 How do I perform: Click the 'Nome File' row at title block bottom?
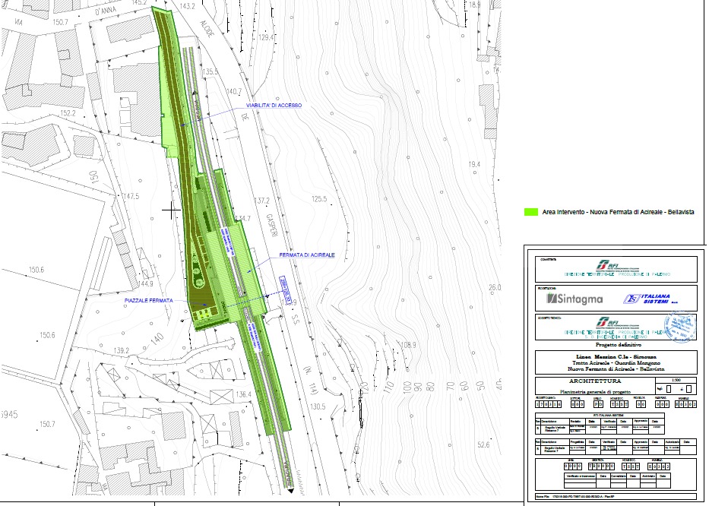point(616,497)
